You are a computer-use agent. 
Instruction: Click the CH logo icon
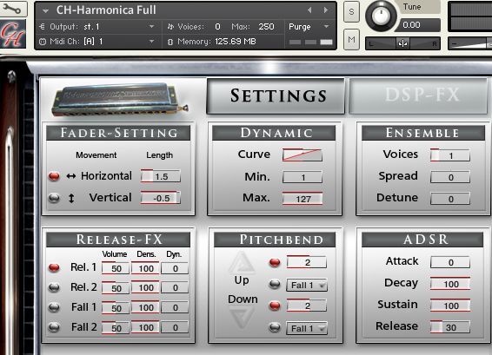[13, 34]
